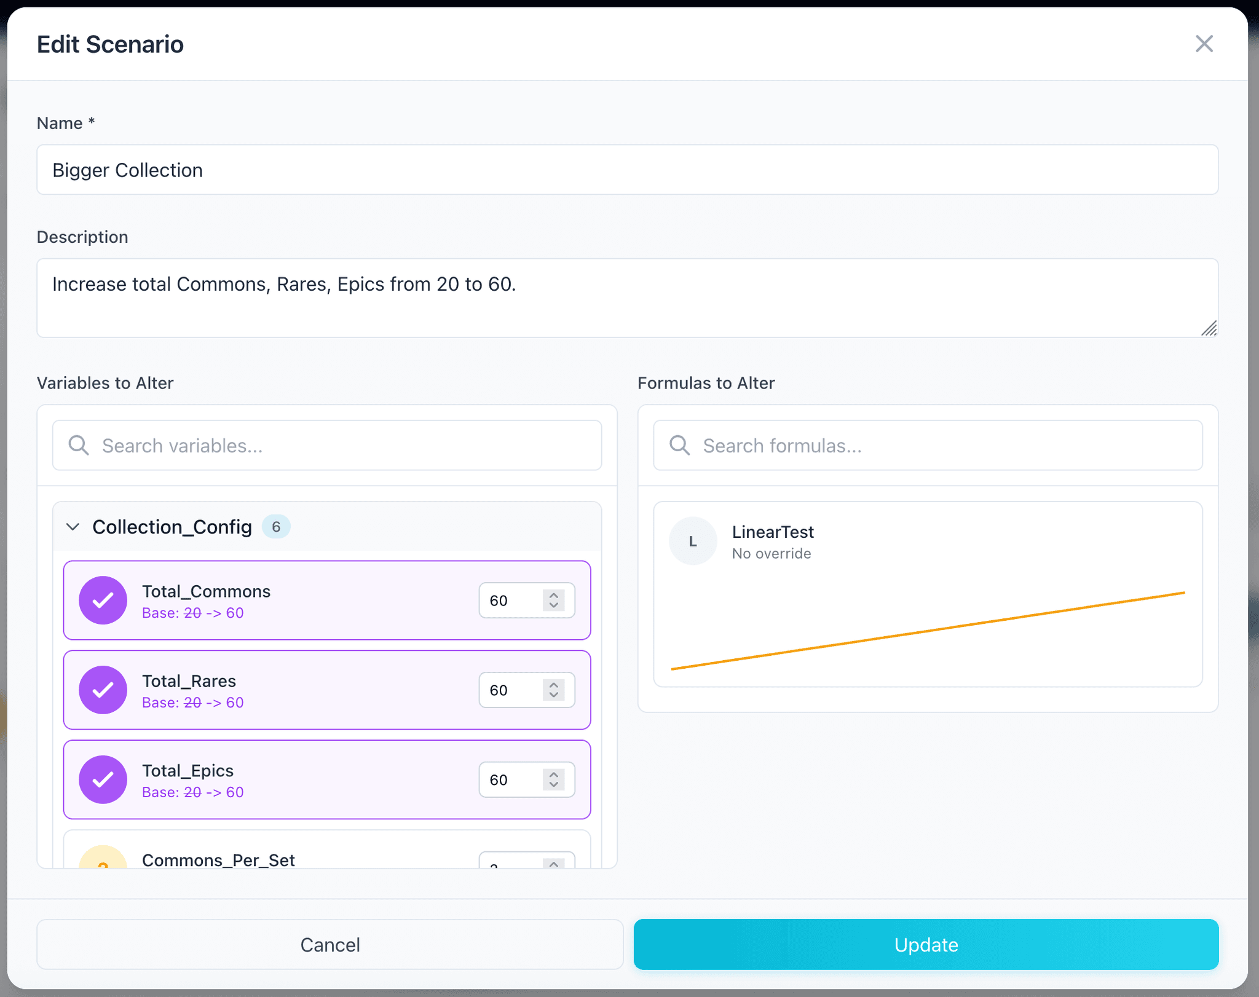Screen dimensions: 1259x997
Task: Click the LinearTest L avatar icon
Action: coord(693,541)
